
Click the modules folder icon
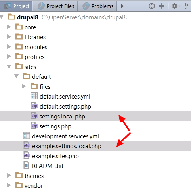19,46
